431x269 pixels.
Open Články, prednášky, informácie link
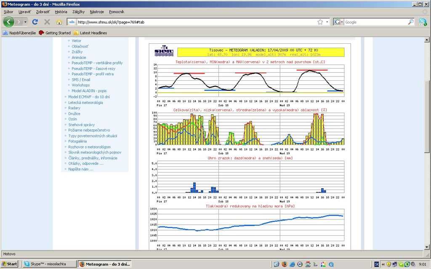click(x=93, y=158)
